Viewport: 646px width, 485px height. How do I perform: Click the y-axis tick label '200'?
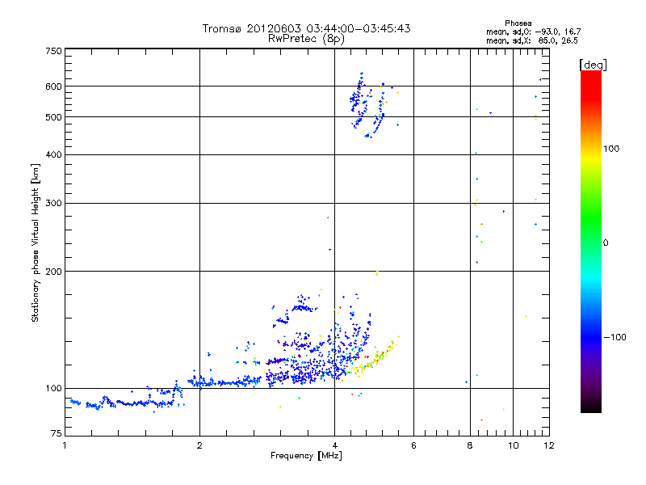[53, 272]
